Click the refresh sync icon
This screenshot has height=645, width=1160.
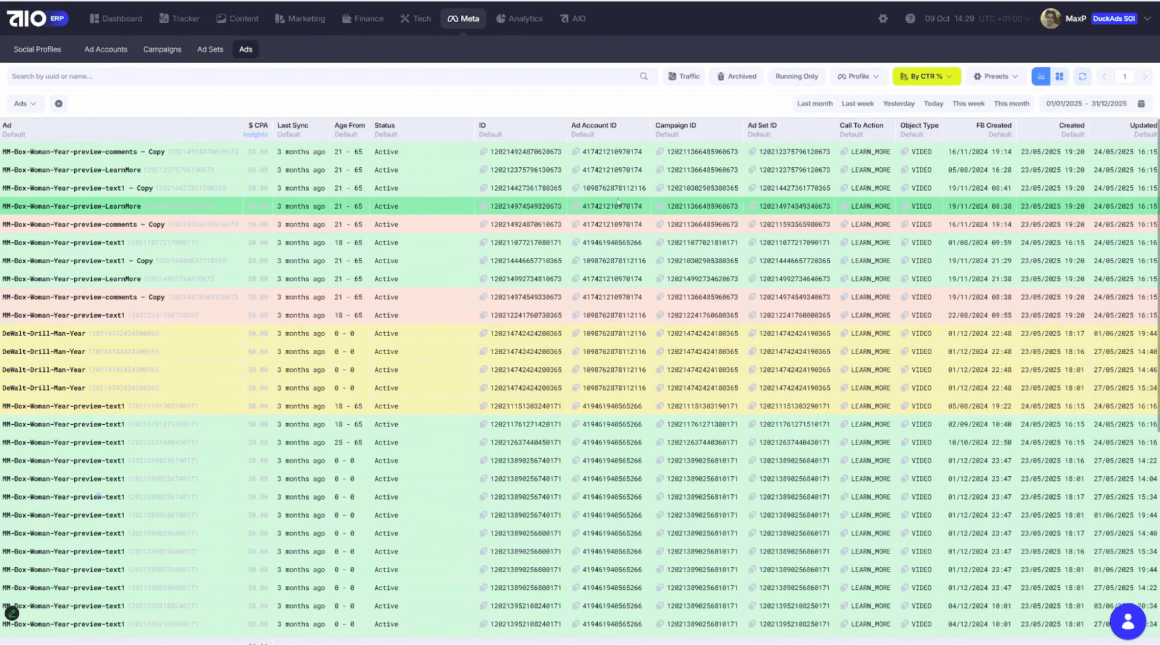(x=1082, y=76)
